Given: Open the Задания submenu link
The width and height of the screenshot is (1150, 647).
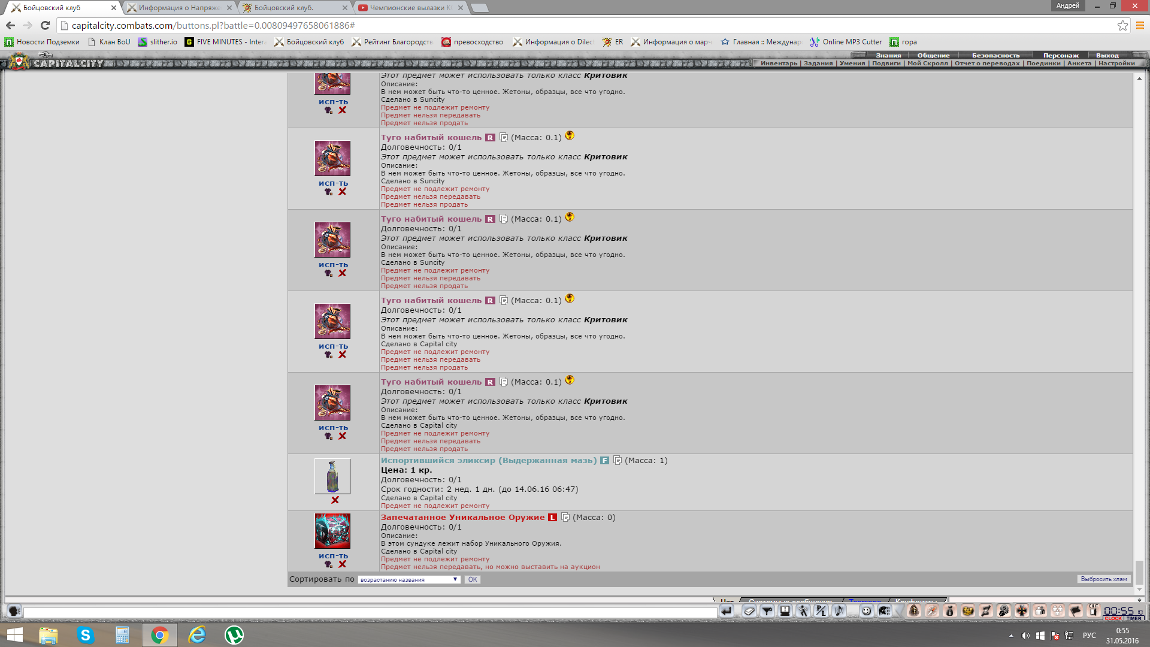Looking at the screenshot, I should pyautogui.click(x=818, y=64).
